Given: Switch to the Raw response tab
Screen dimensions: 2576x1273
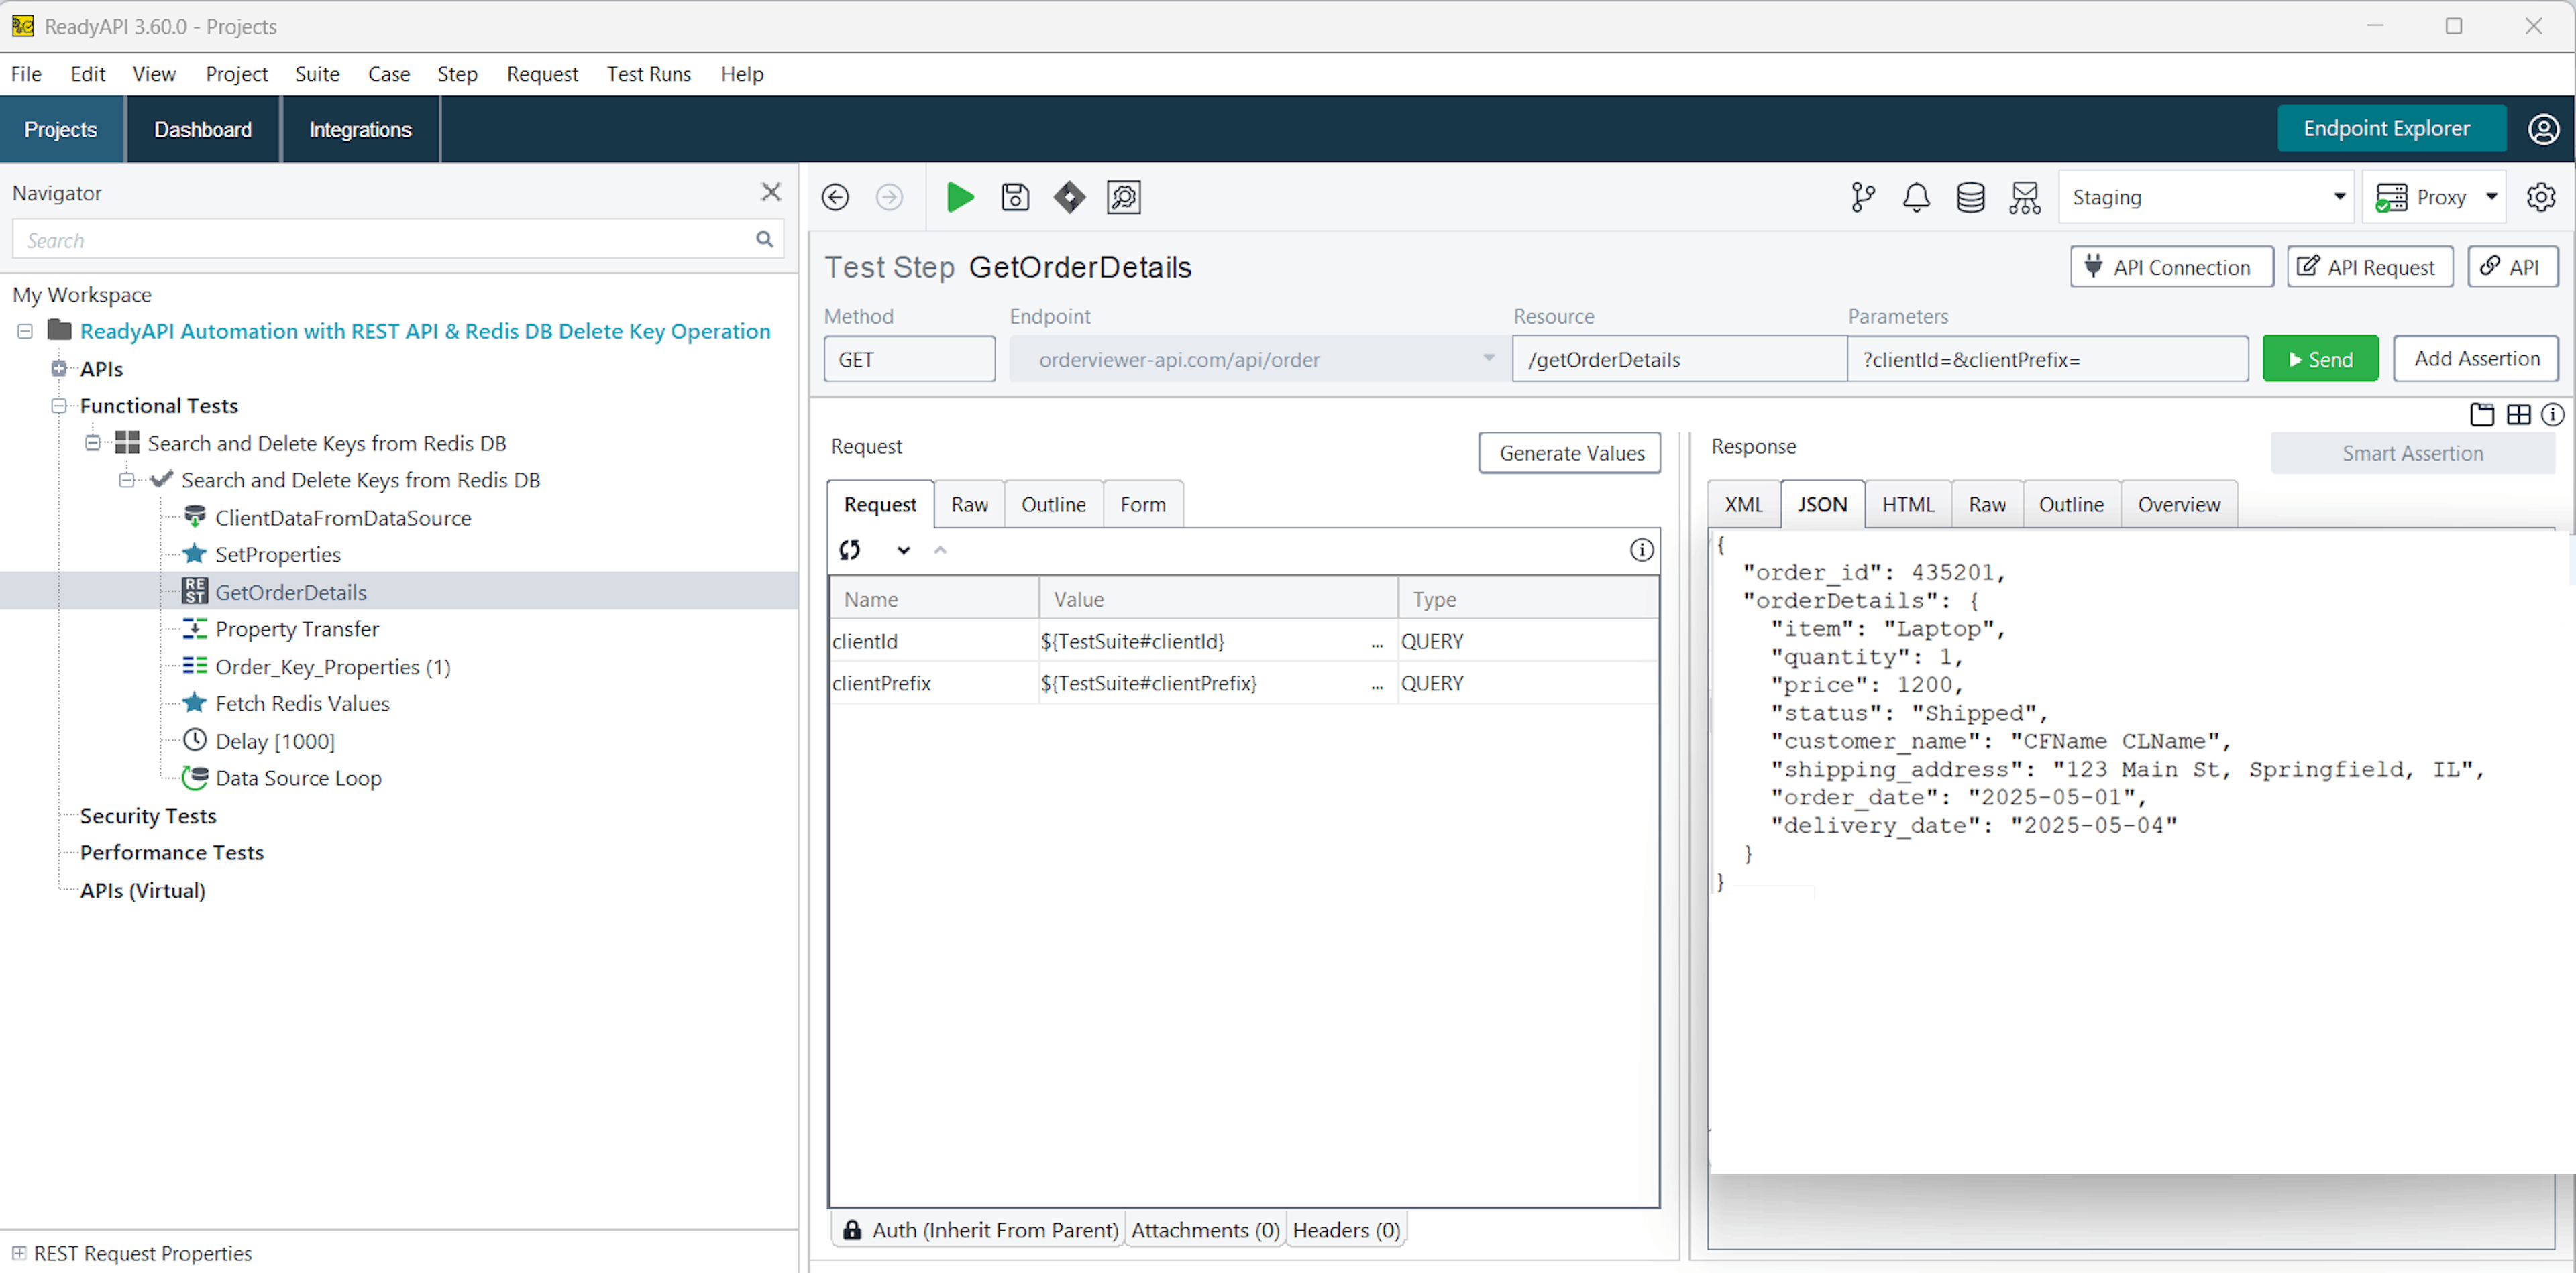Looking at the screenshot, I should pos(1986,505).
